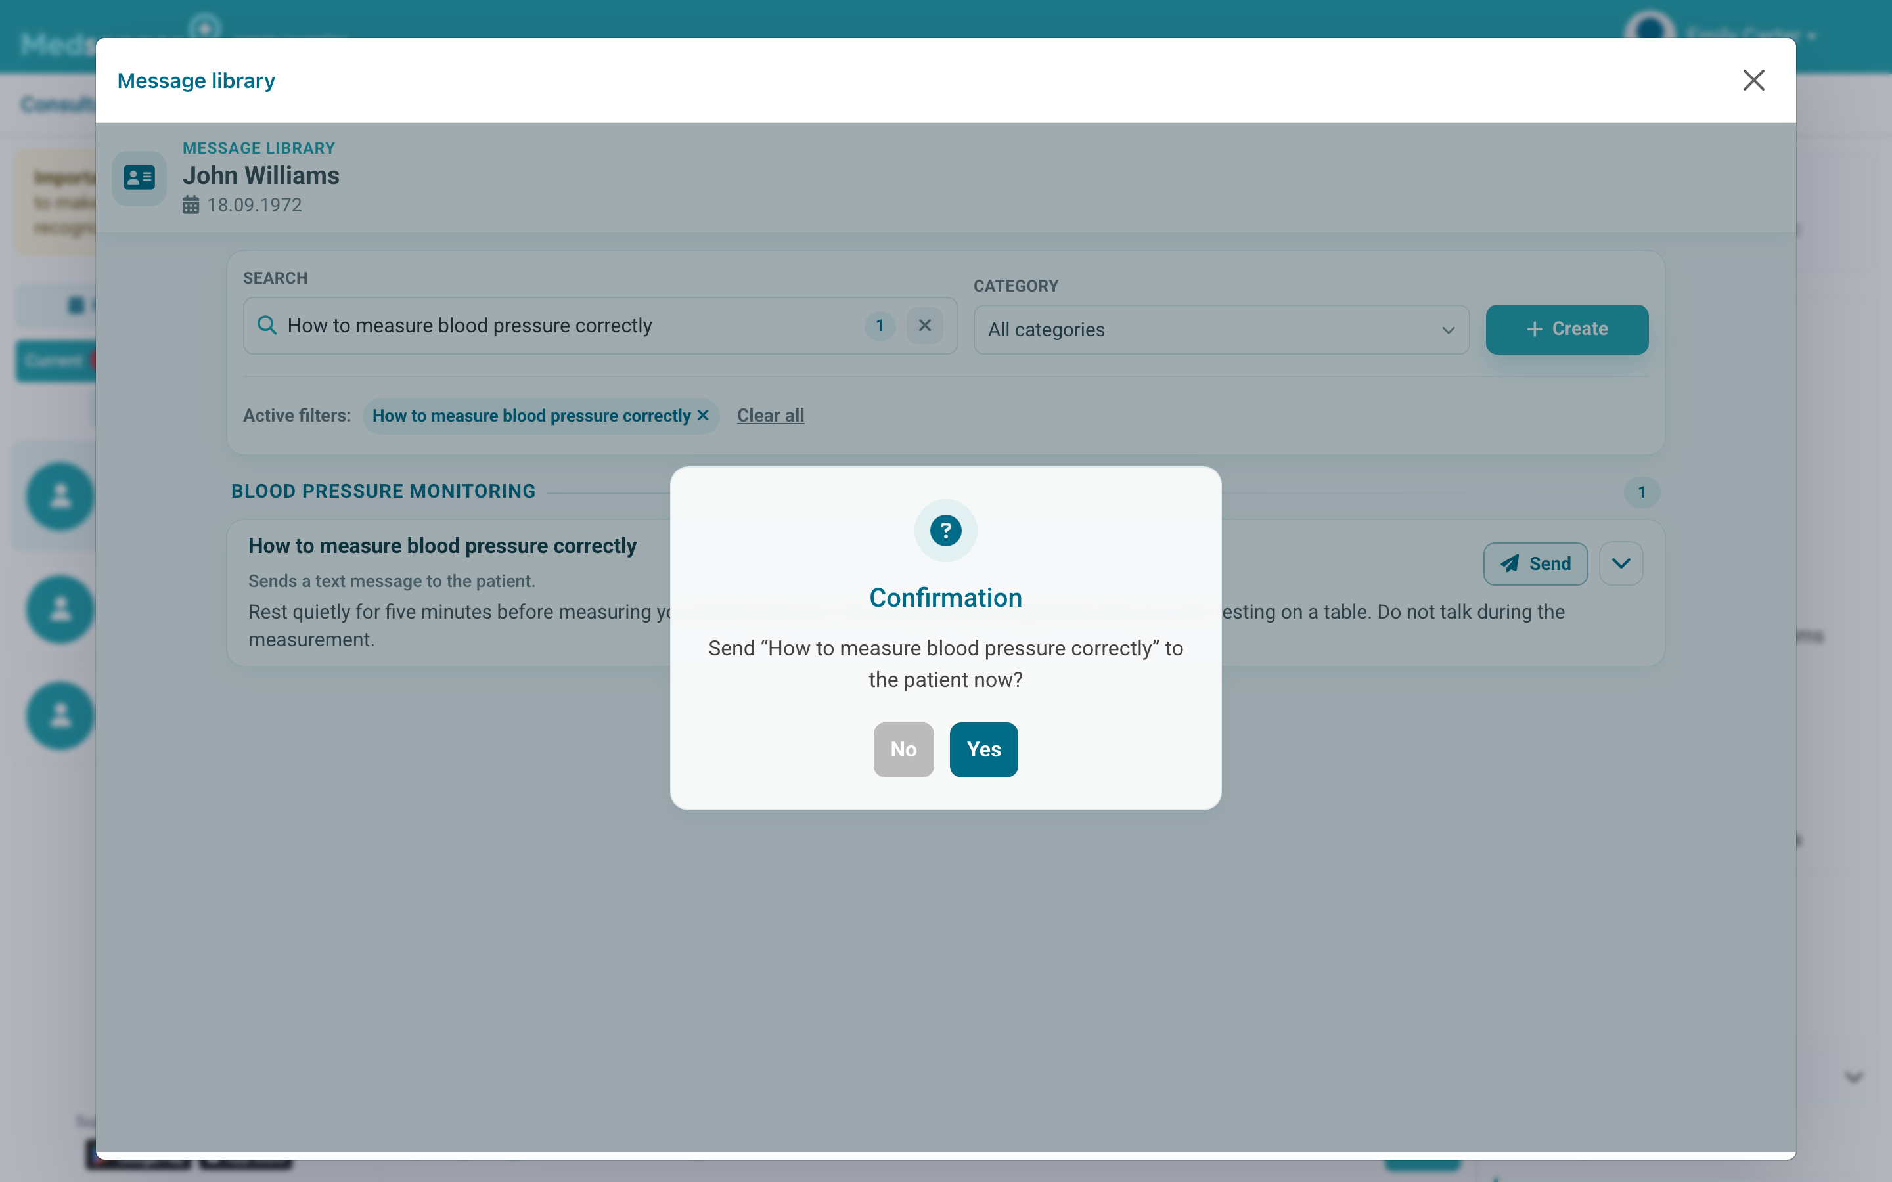Remove the active filter chip
Viewport: 1892px width, 1182px height.
(x=703, y=415)
